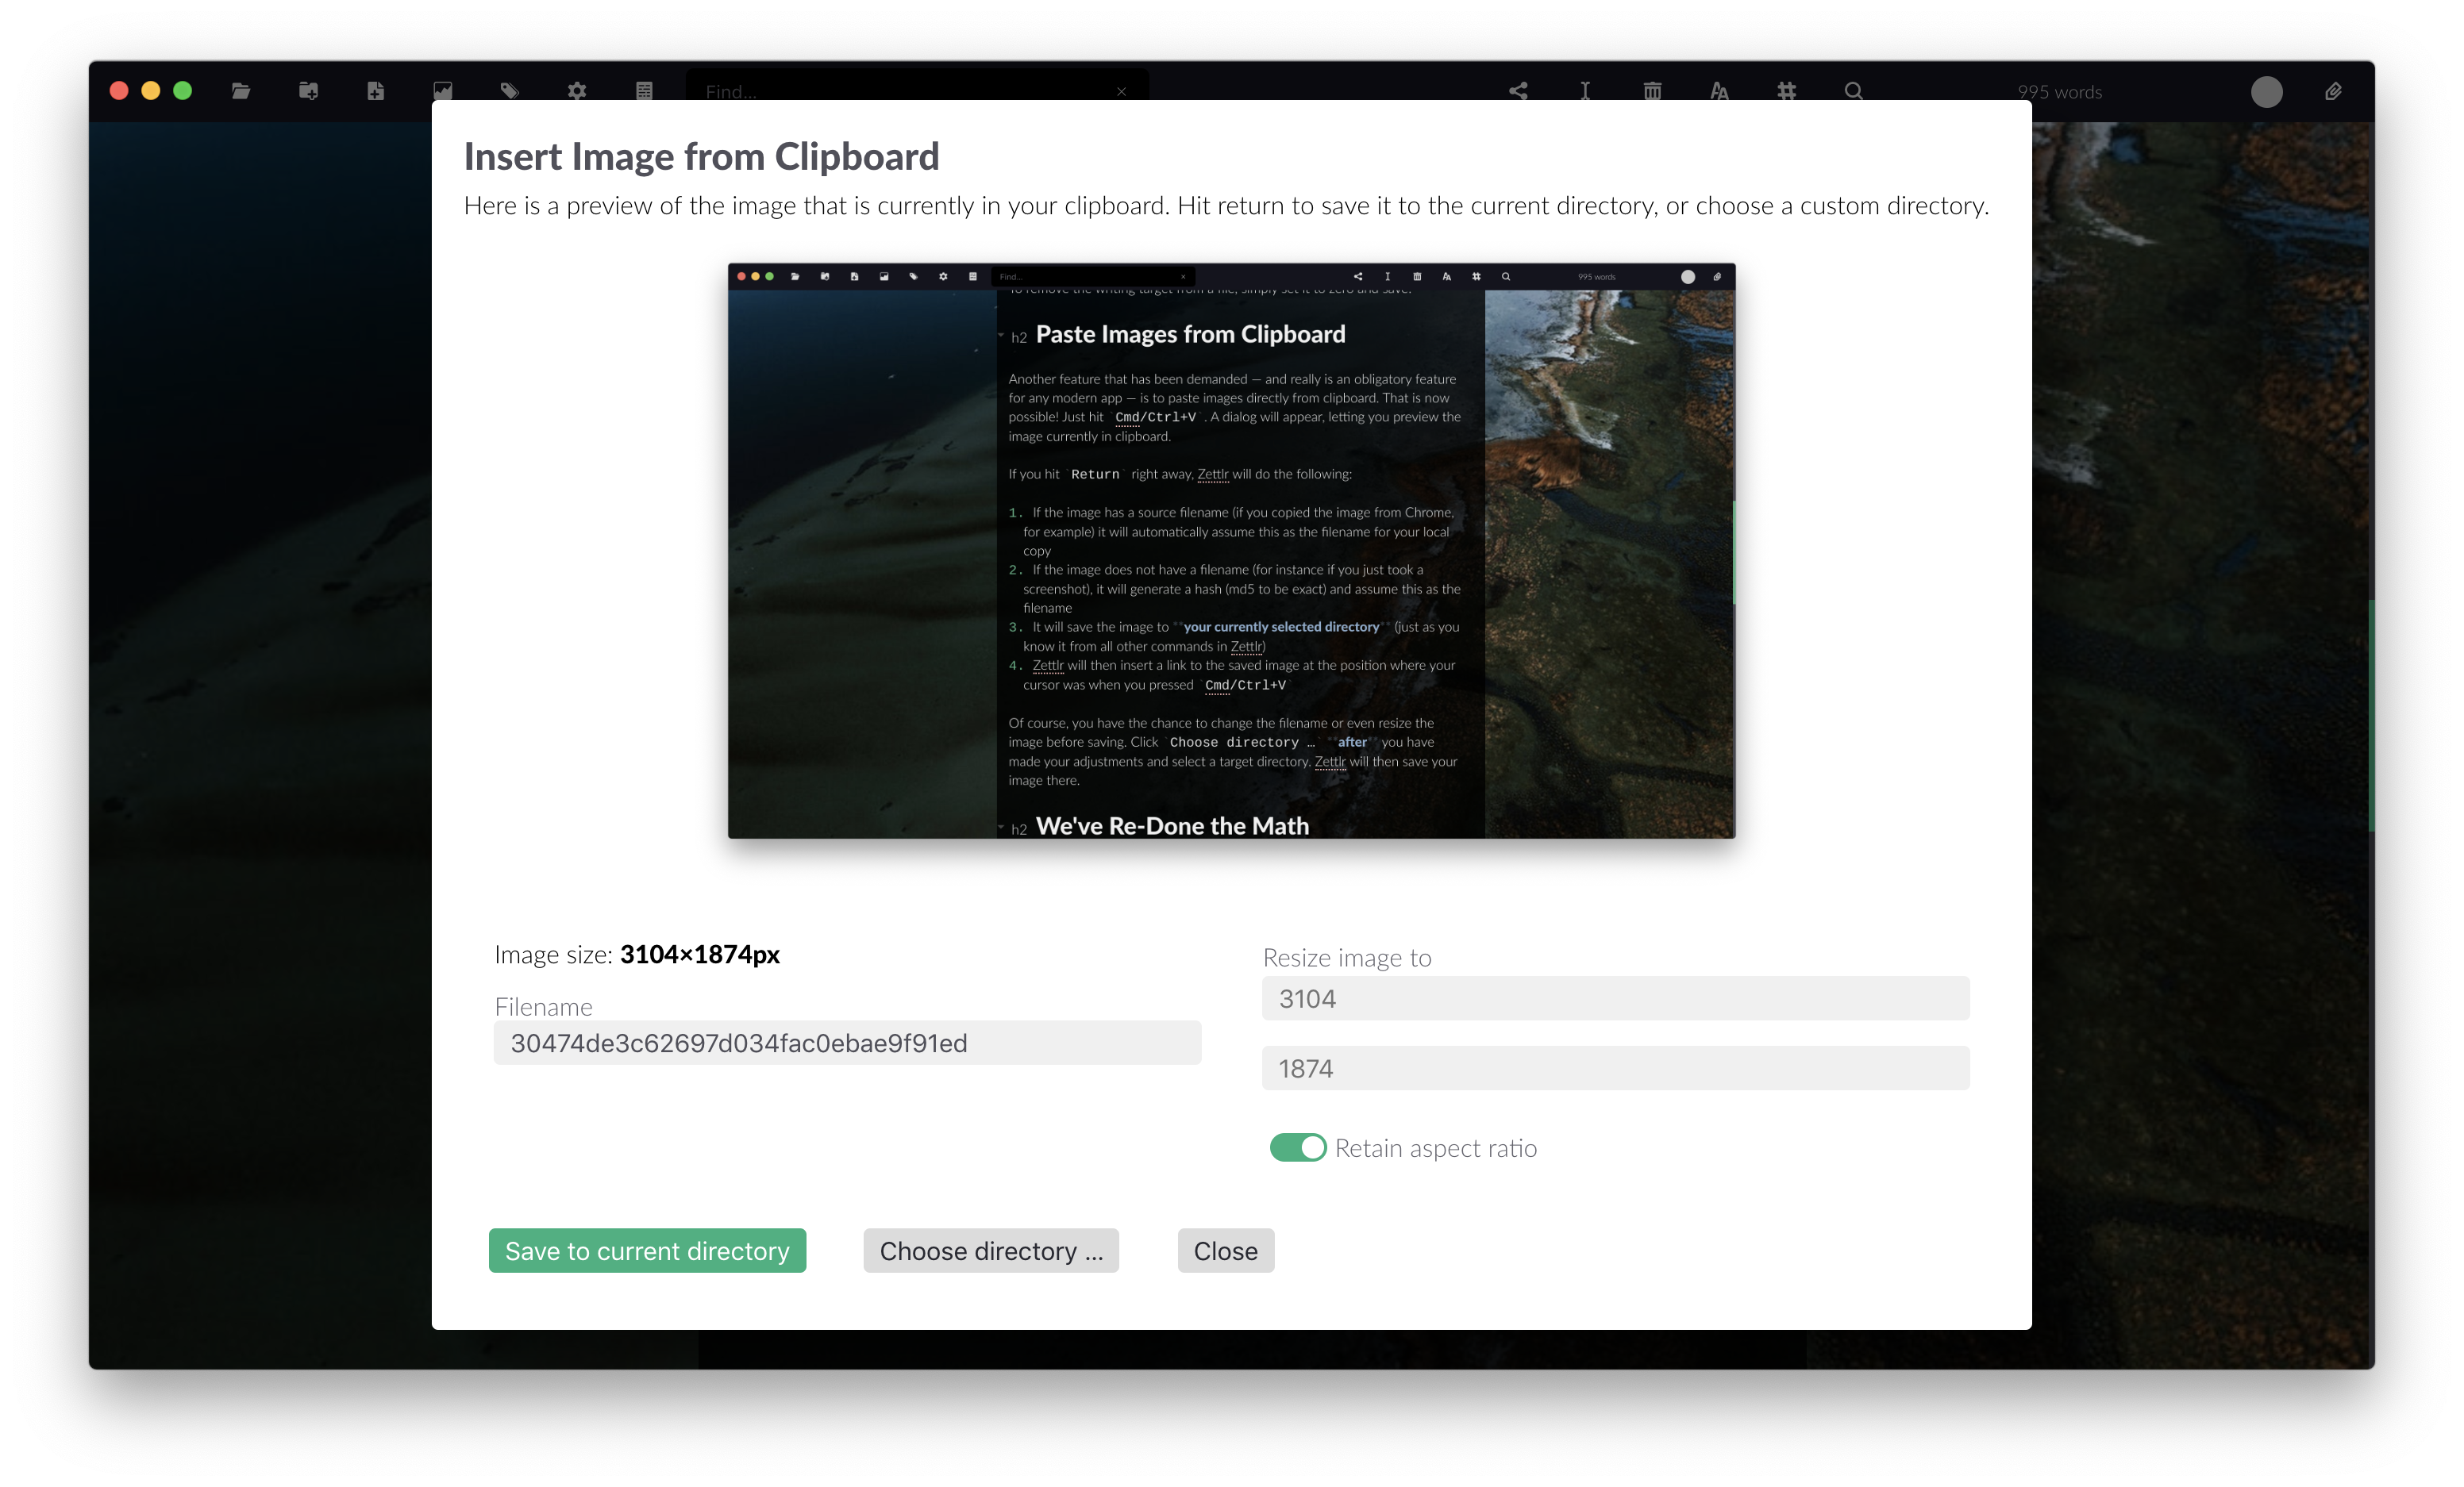Click the share/export icon in toolbar
Viewport: 2464px width, 1487px height.
tap(1517, 90)
